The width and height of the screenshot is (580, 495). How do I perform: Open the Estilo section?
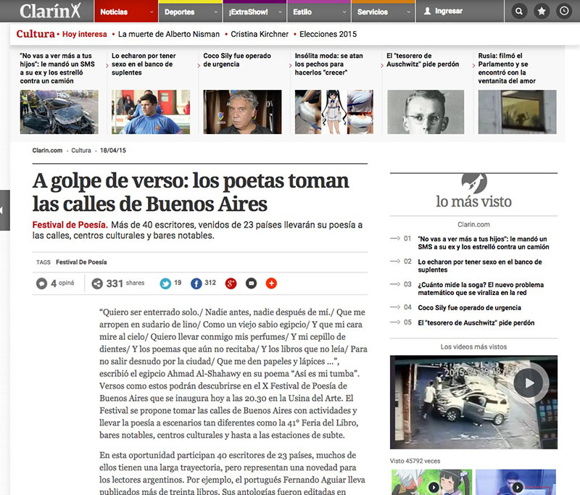[x=302, y=12]
